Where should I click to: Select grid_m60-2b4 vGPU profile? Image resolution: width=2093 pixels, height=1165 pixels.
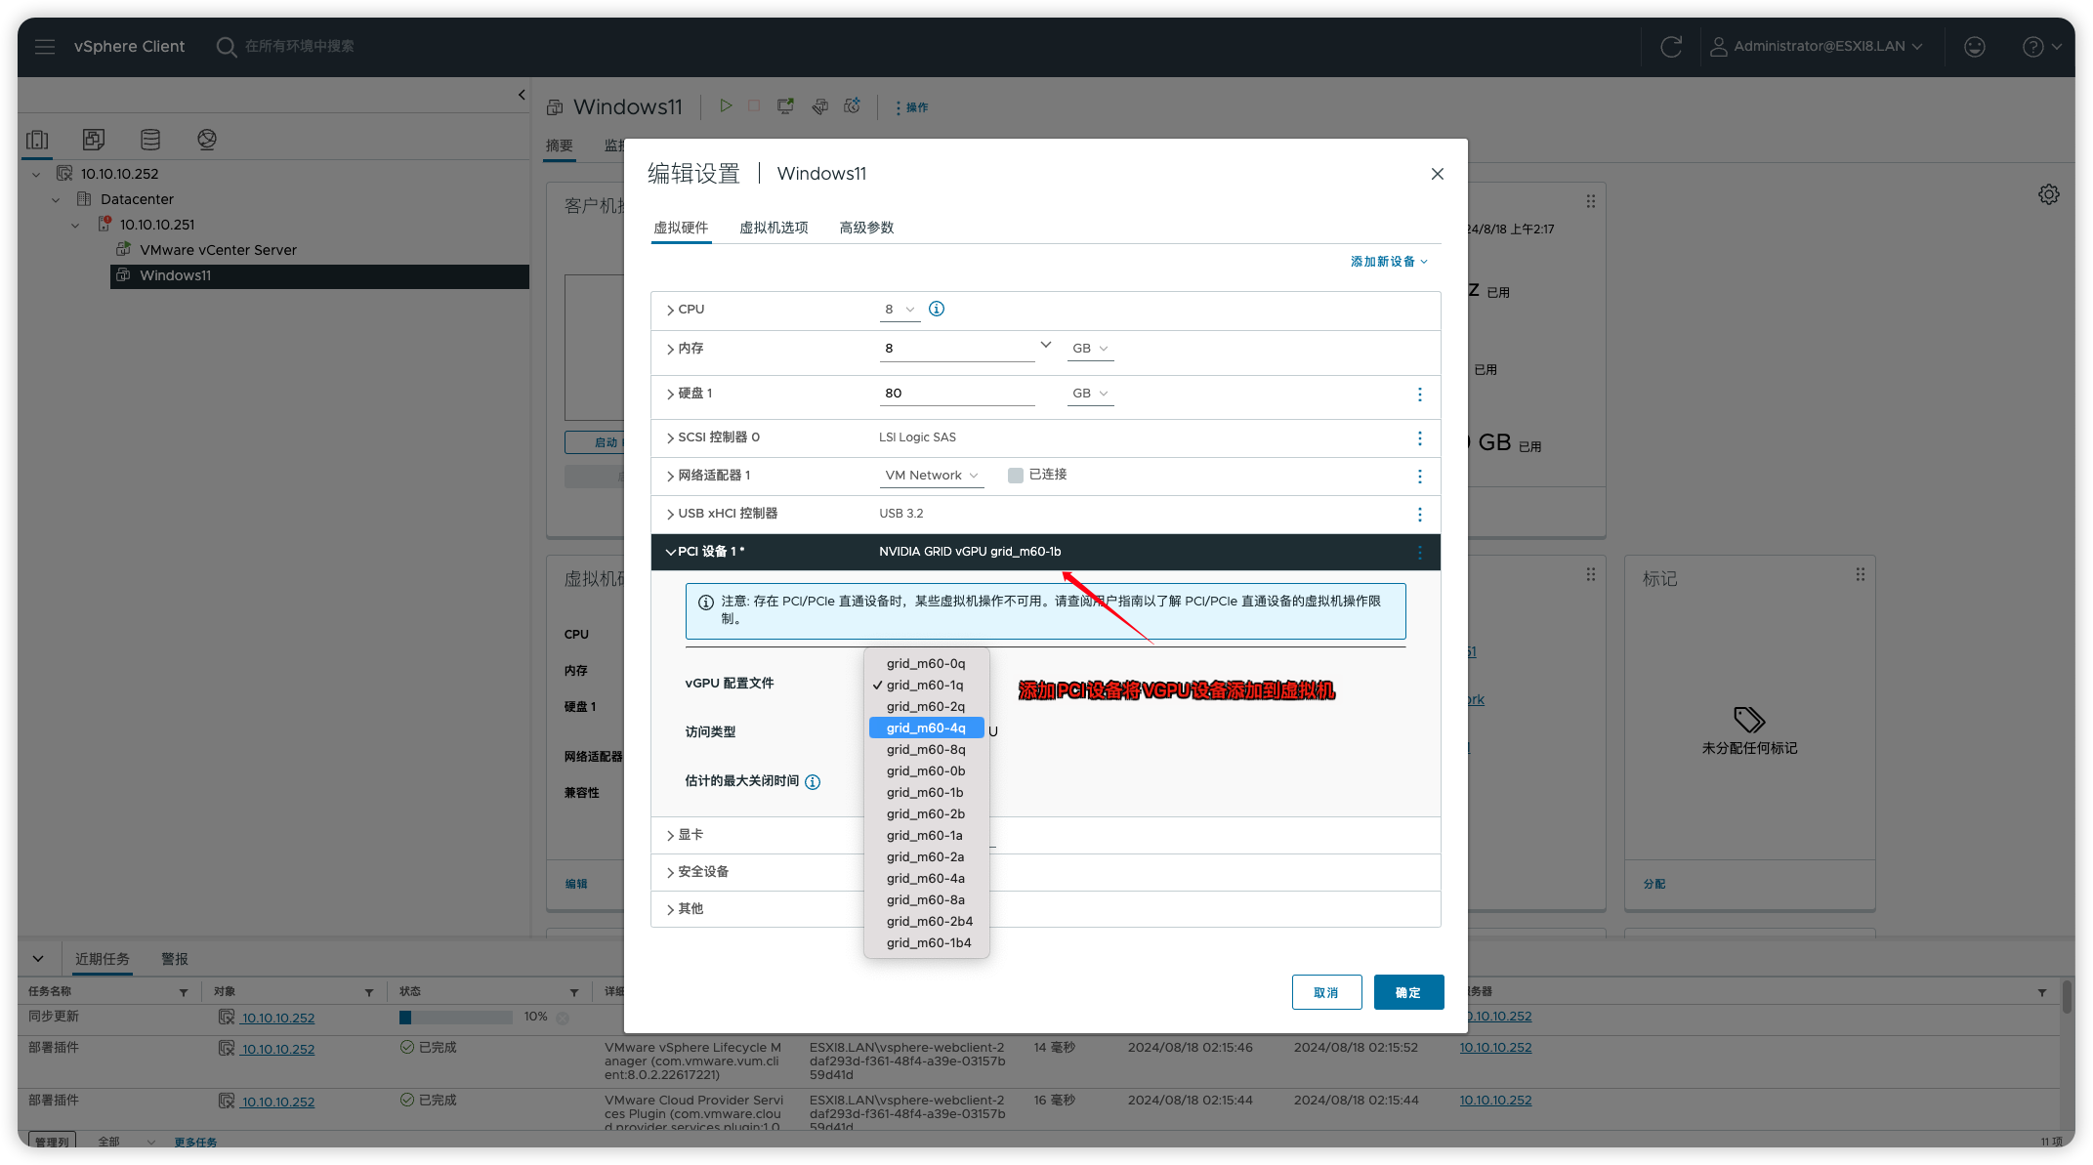point(929,922)
